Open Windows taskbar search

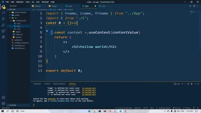8,111
